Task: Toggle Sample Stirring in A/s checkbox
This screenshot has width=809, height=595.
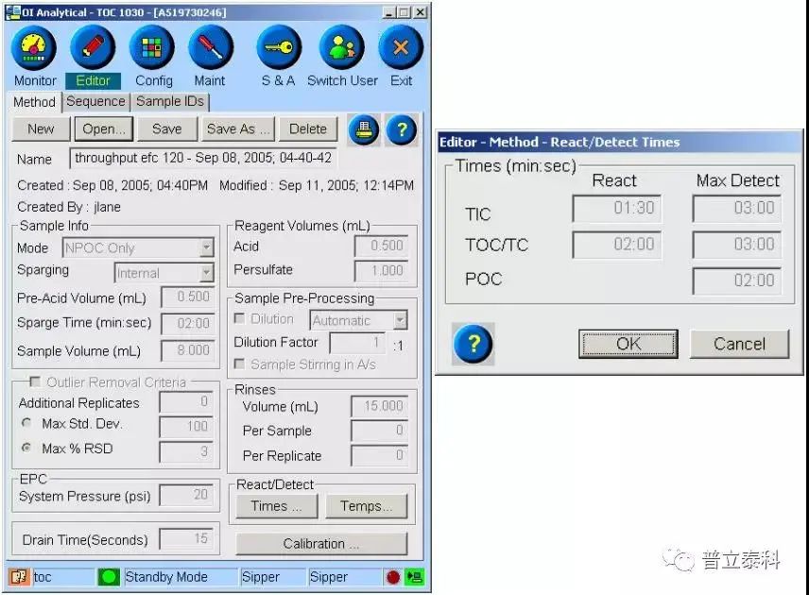Action: click(x=239, y=364)
